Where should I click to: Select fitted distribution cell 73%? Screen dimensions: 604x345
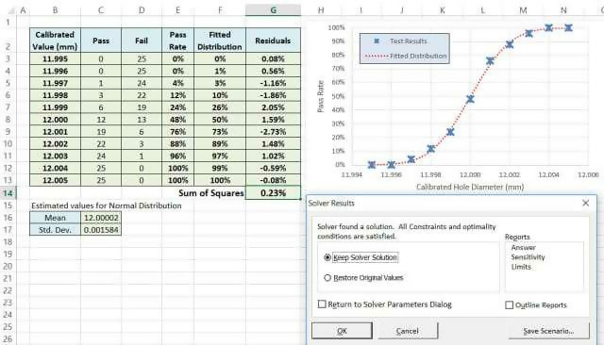point(220,132)
